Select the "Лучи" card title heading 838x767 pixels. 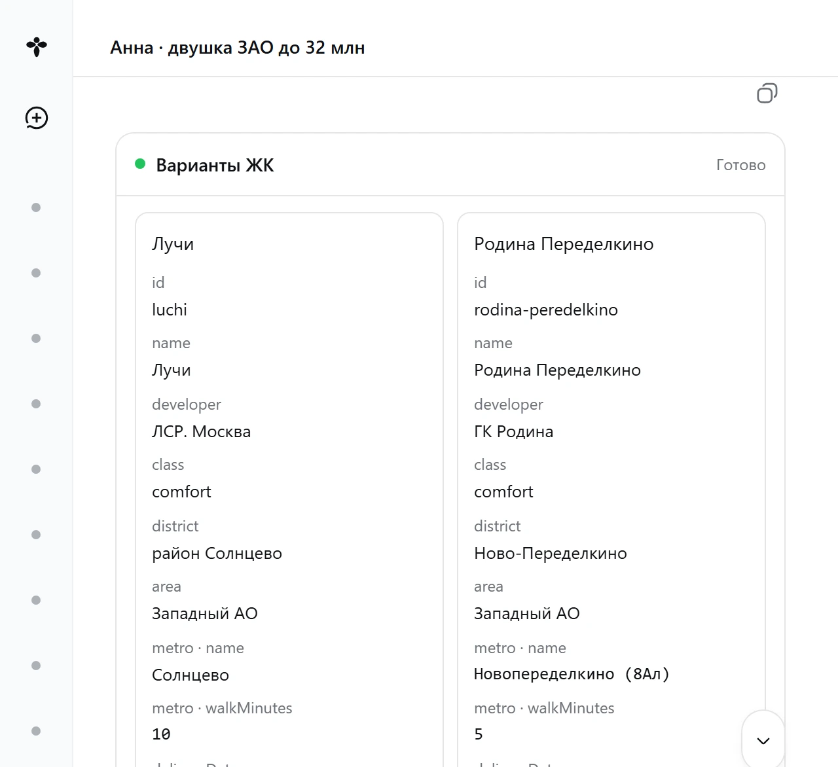click(173, 244)
